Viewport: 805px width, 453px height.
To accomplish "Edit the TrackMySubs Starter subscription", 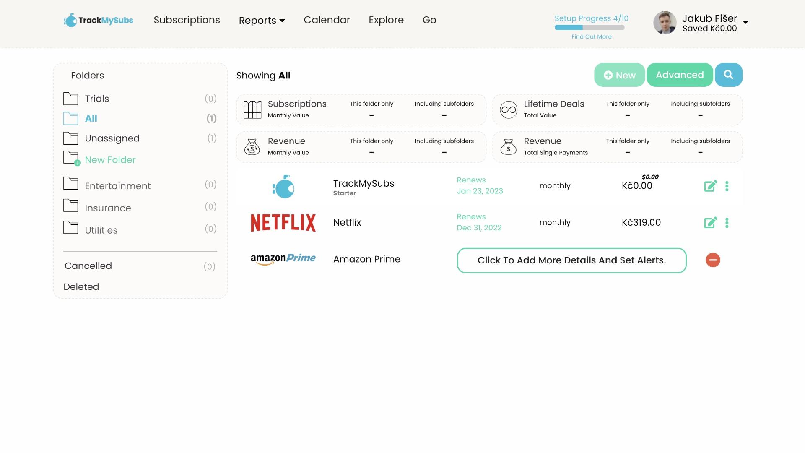I will point(711,186).
